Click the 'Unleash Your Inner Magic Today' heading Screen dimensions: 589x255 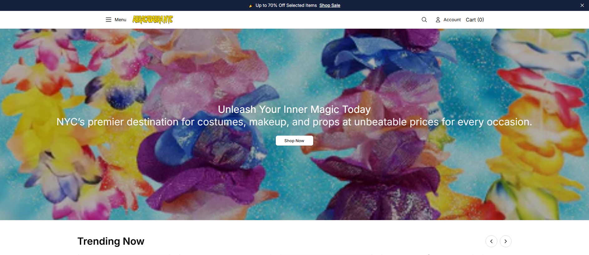tap(294, 109)
